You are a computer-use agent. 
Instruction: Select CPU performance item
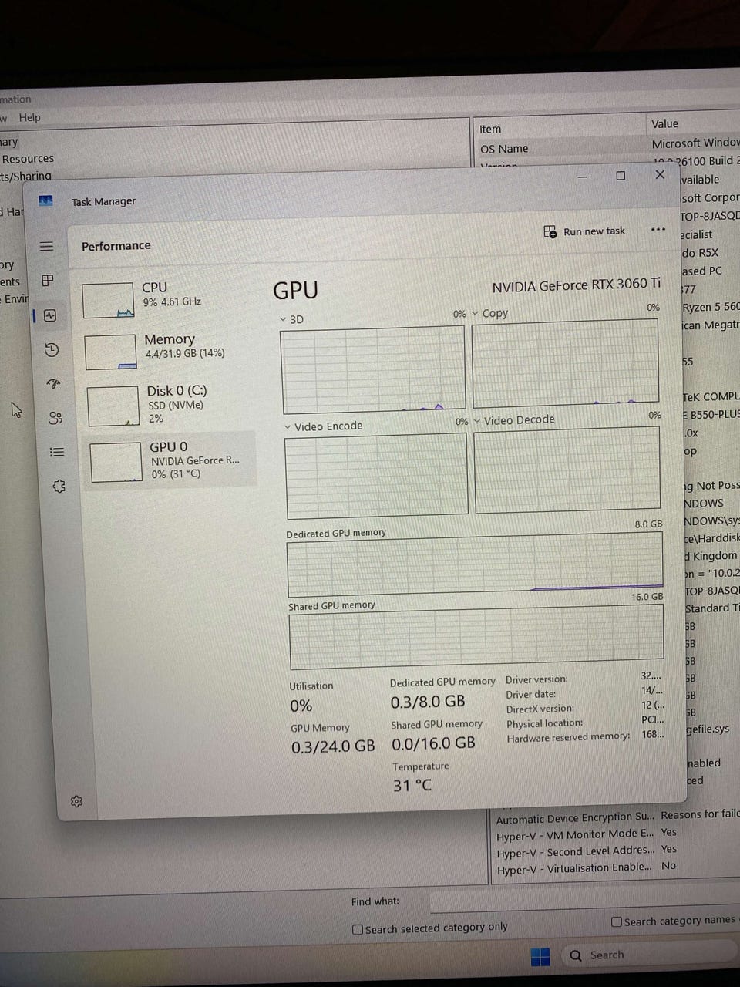point(166,299)
